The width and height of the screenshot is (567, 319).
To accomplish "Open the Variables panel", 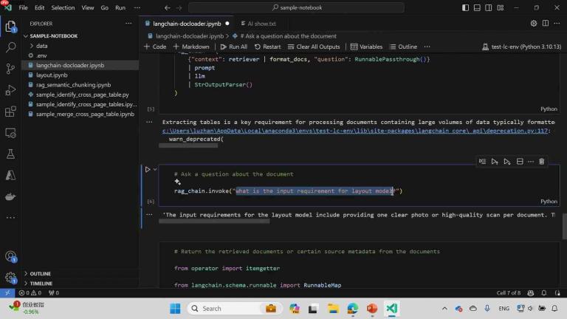I will 366,47.
